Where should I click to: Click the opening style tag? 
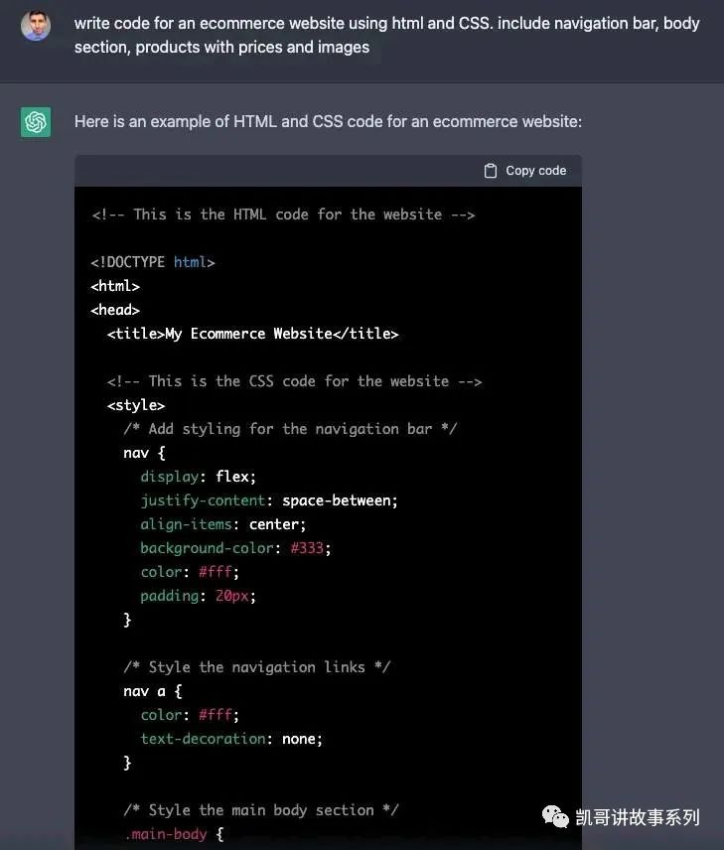136,405
